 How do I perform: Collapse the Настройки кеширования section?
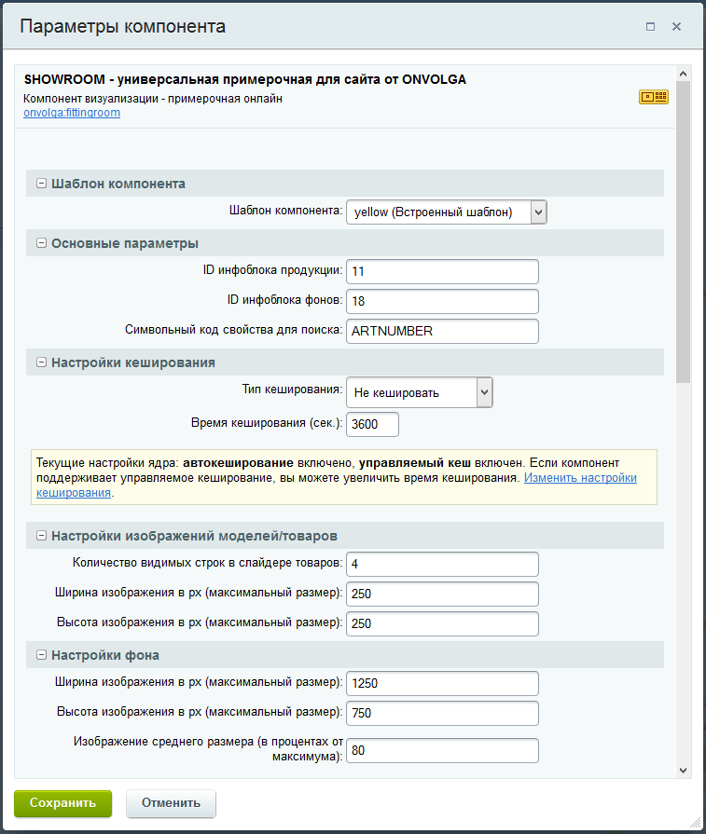tap(41, 362)
